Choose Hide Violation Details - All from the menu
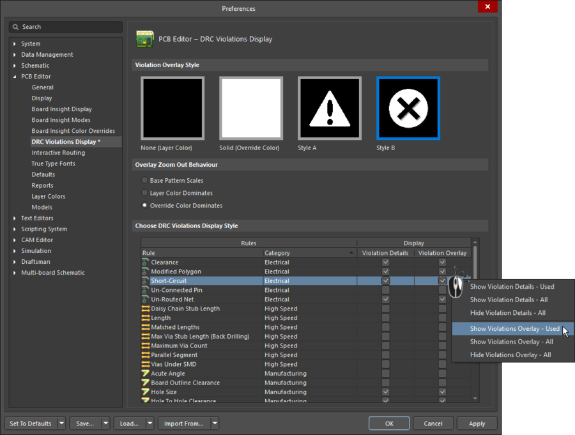Viewport: 575px width, 435px height. click(508, 312)
